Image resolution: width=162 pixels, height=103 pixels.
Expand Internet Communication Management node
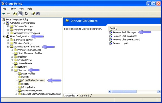16,94
